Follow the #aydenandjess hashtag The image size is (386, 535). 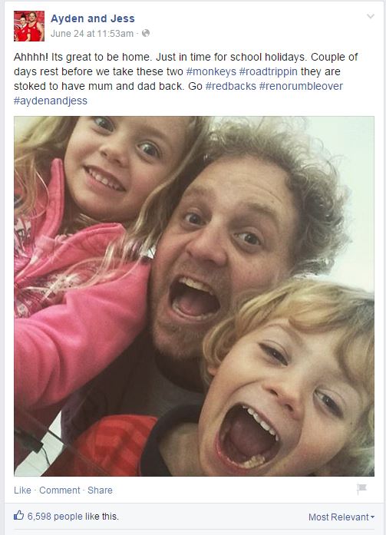(x=51, y=101)
